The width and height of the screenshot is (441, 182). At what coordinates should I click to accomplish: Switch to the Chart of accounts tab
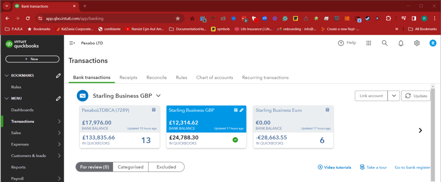[x=215, y=77]
